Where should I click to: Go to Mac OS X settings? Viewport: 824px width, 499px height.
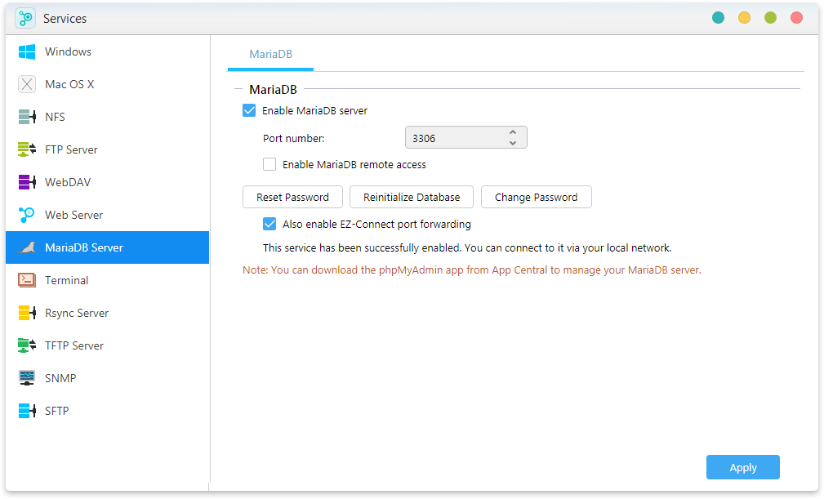tap(69, 84)
